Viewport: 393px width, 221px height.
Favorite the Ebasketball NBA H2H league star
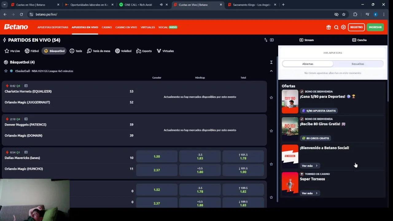[x=6, y=71]
